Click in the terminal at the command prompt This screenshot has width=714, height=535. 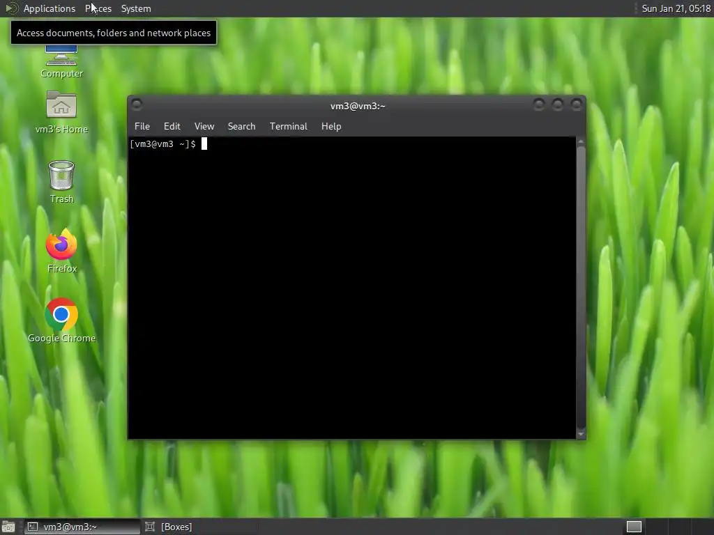coord(204,144)
